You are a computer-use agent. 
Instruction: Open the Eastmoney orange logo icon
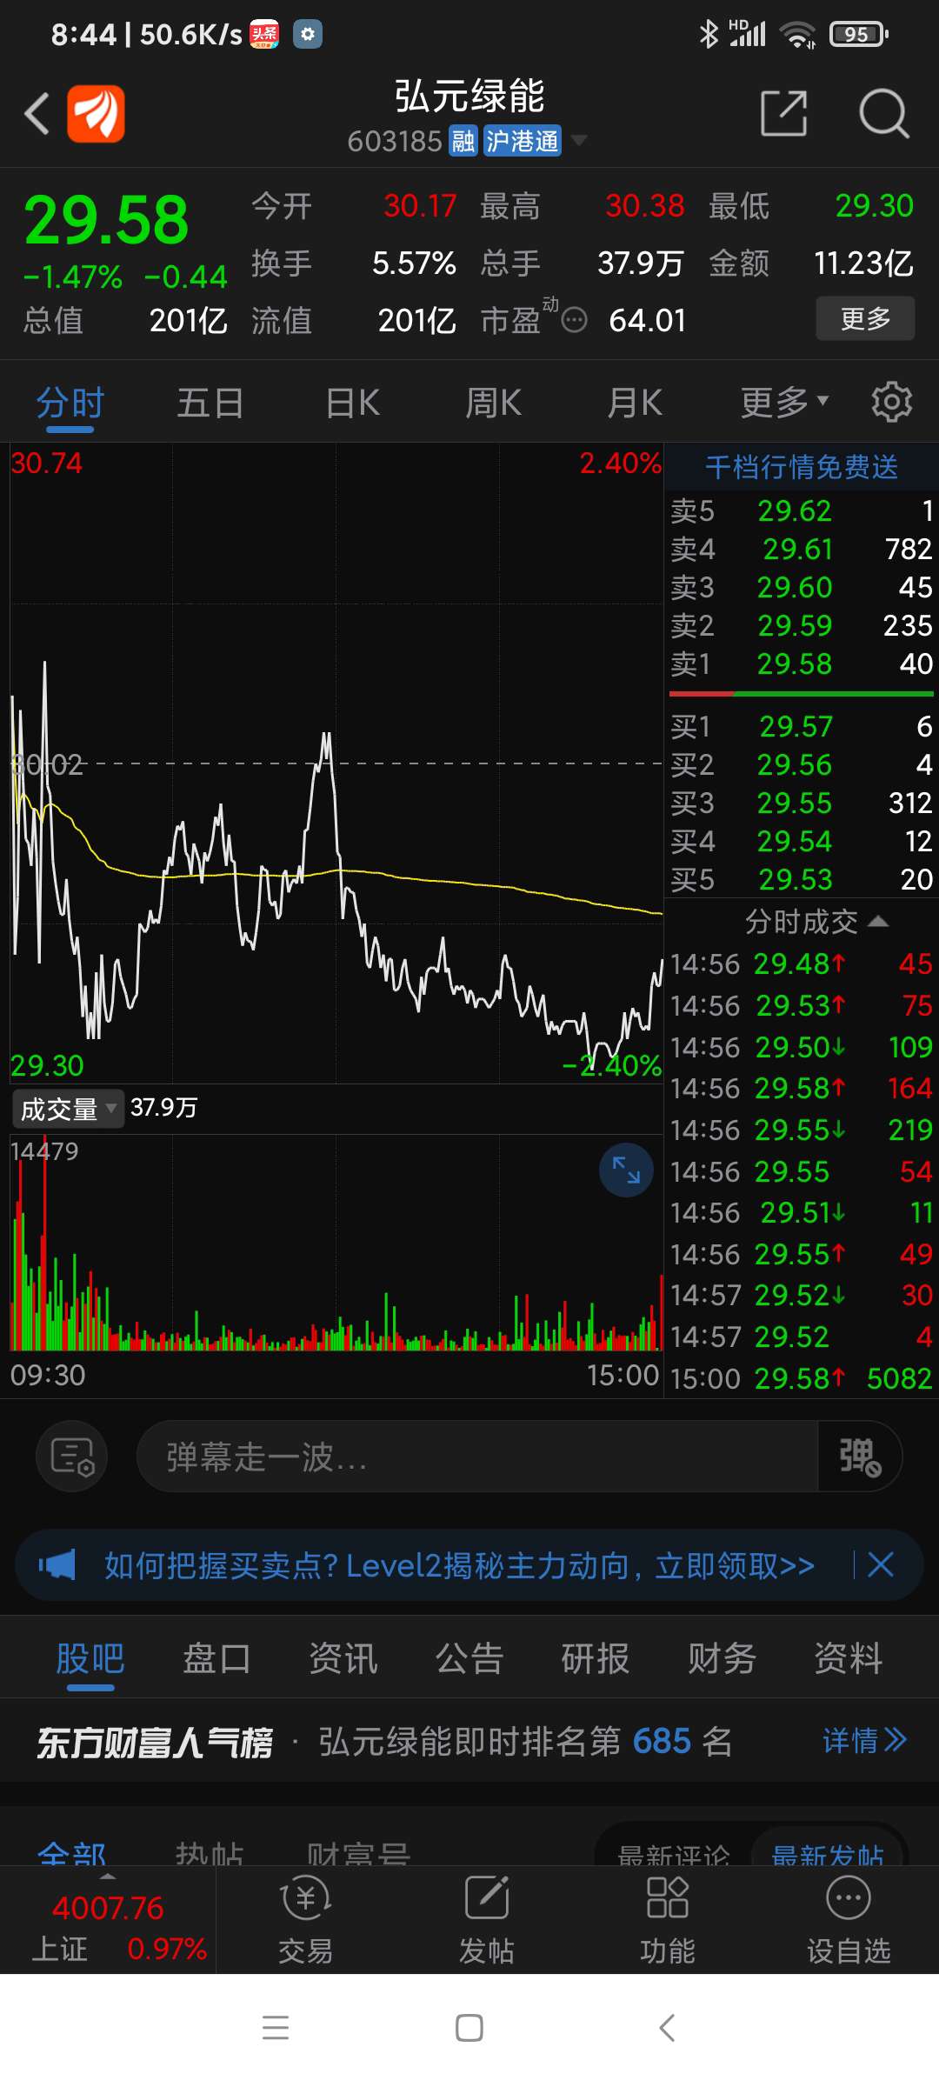pyautogui.click(x=96, y=114)
